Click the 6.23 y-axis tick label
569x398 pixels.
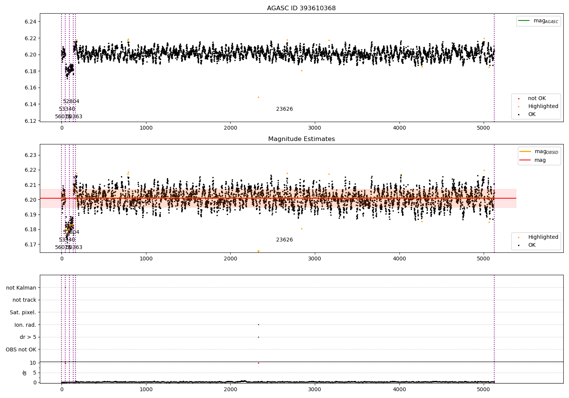tap(30, 155)
